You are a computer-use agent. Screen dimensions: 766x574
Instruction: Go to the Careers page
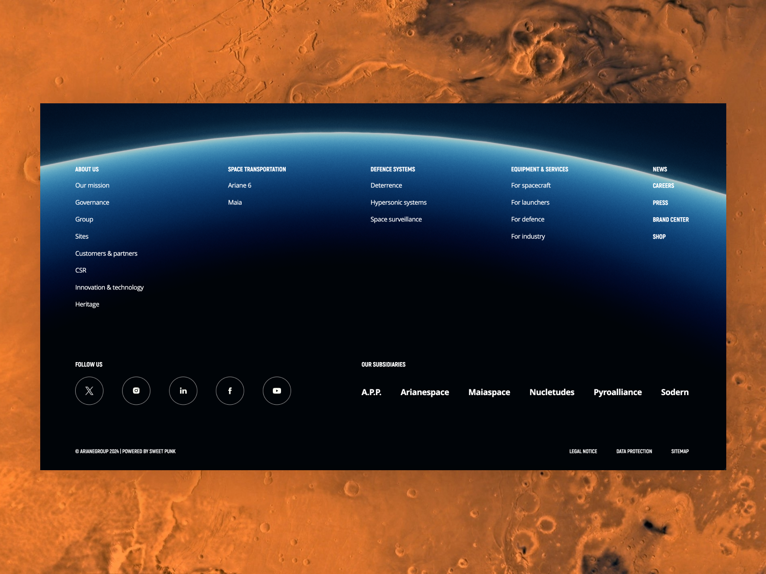[x=663, y=186]
